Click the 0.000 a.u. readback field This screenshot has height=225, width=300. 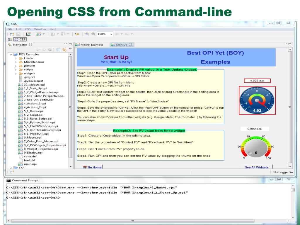coord(255,129)
